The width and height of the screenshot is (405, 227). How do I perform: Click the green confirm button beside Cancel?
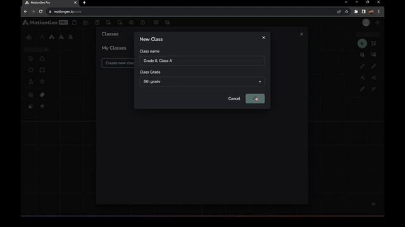pos(255,98)
